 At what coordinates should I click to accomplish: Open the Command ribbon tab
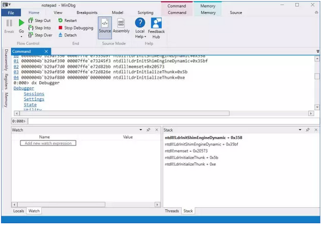coord(177,12)
